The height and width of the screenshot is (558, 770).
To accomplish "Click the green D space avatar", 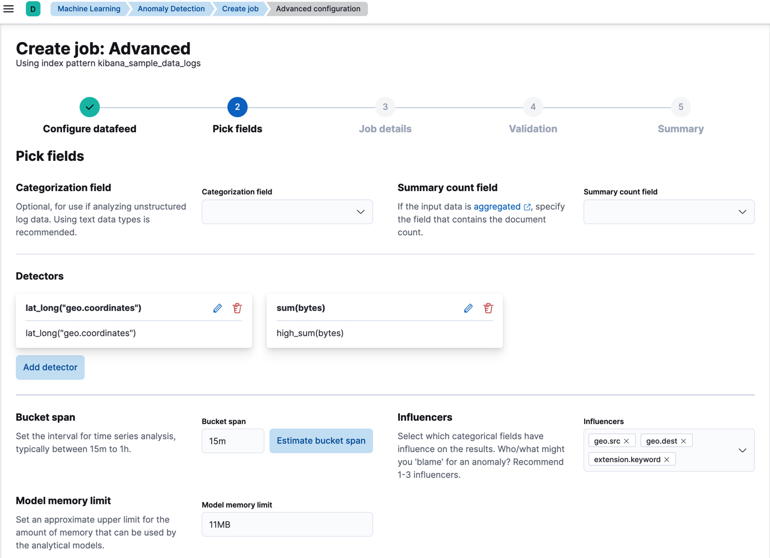I will point(33,9).
